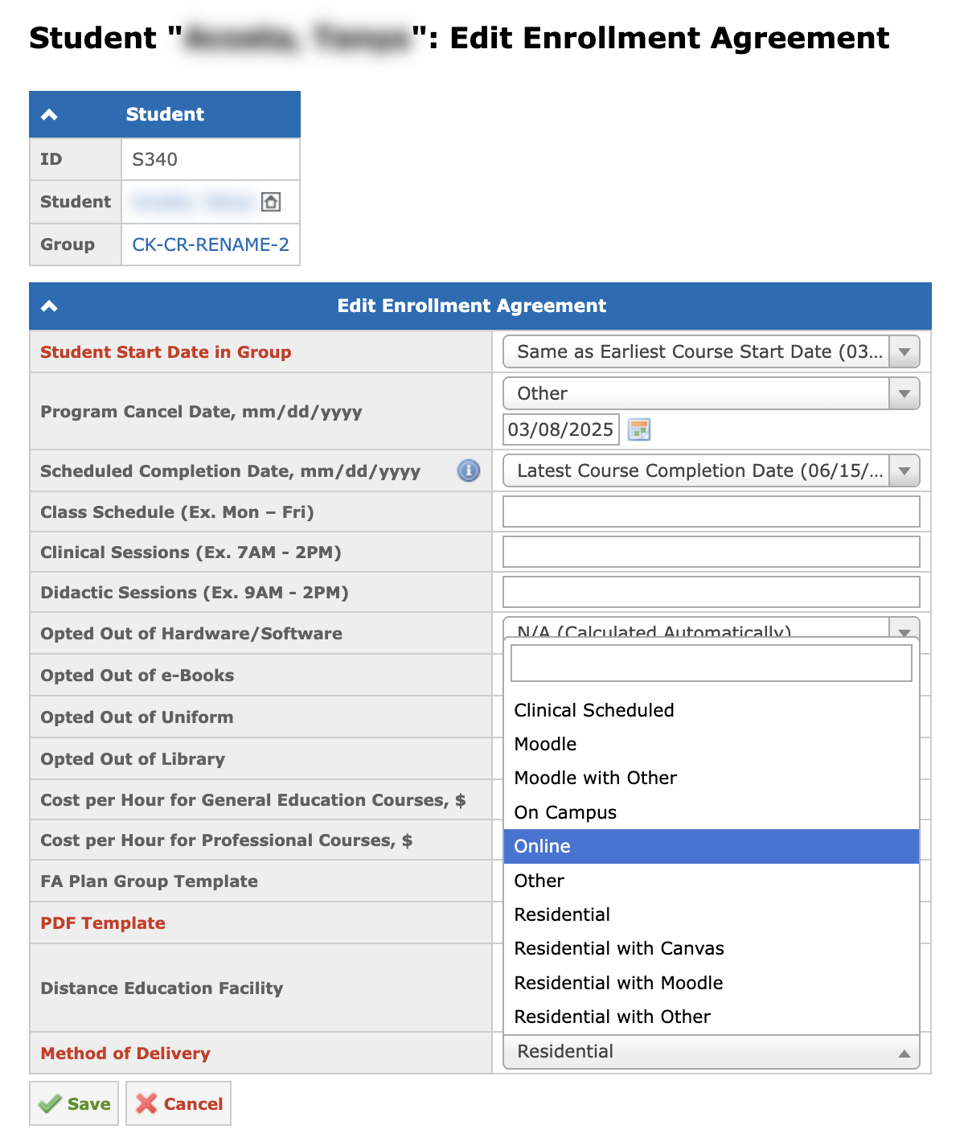Open calendar picker for Program Cancel Date
This screenshot has height=1142, width=968.
(x=639, y=429)
